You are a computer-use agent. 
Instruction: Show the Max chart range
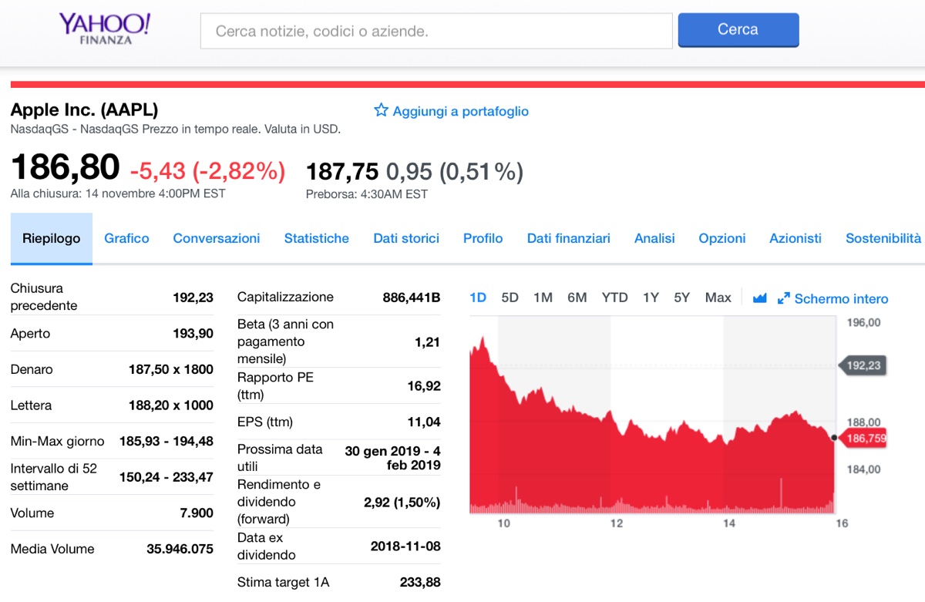pyautogui.click(x=718, y=298)
